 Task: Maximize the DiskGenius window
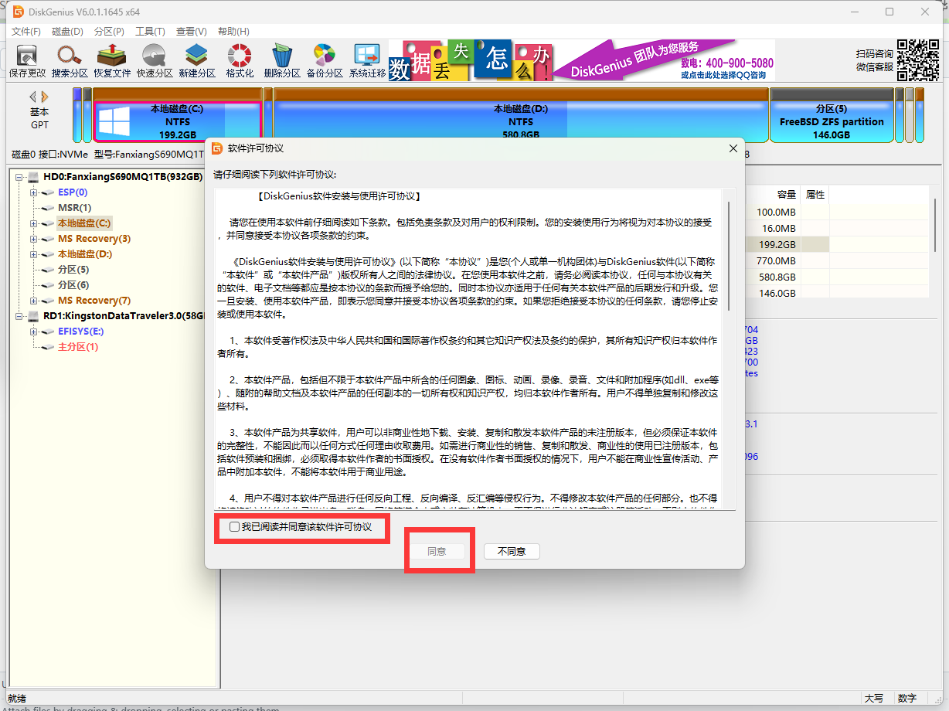[x=889, y=12]
